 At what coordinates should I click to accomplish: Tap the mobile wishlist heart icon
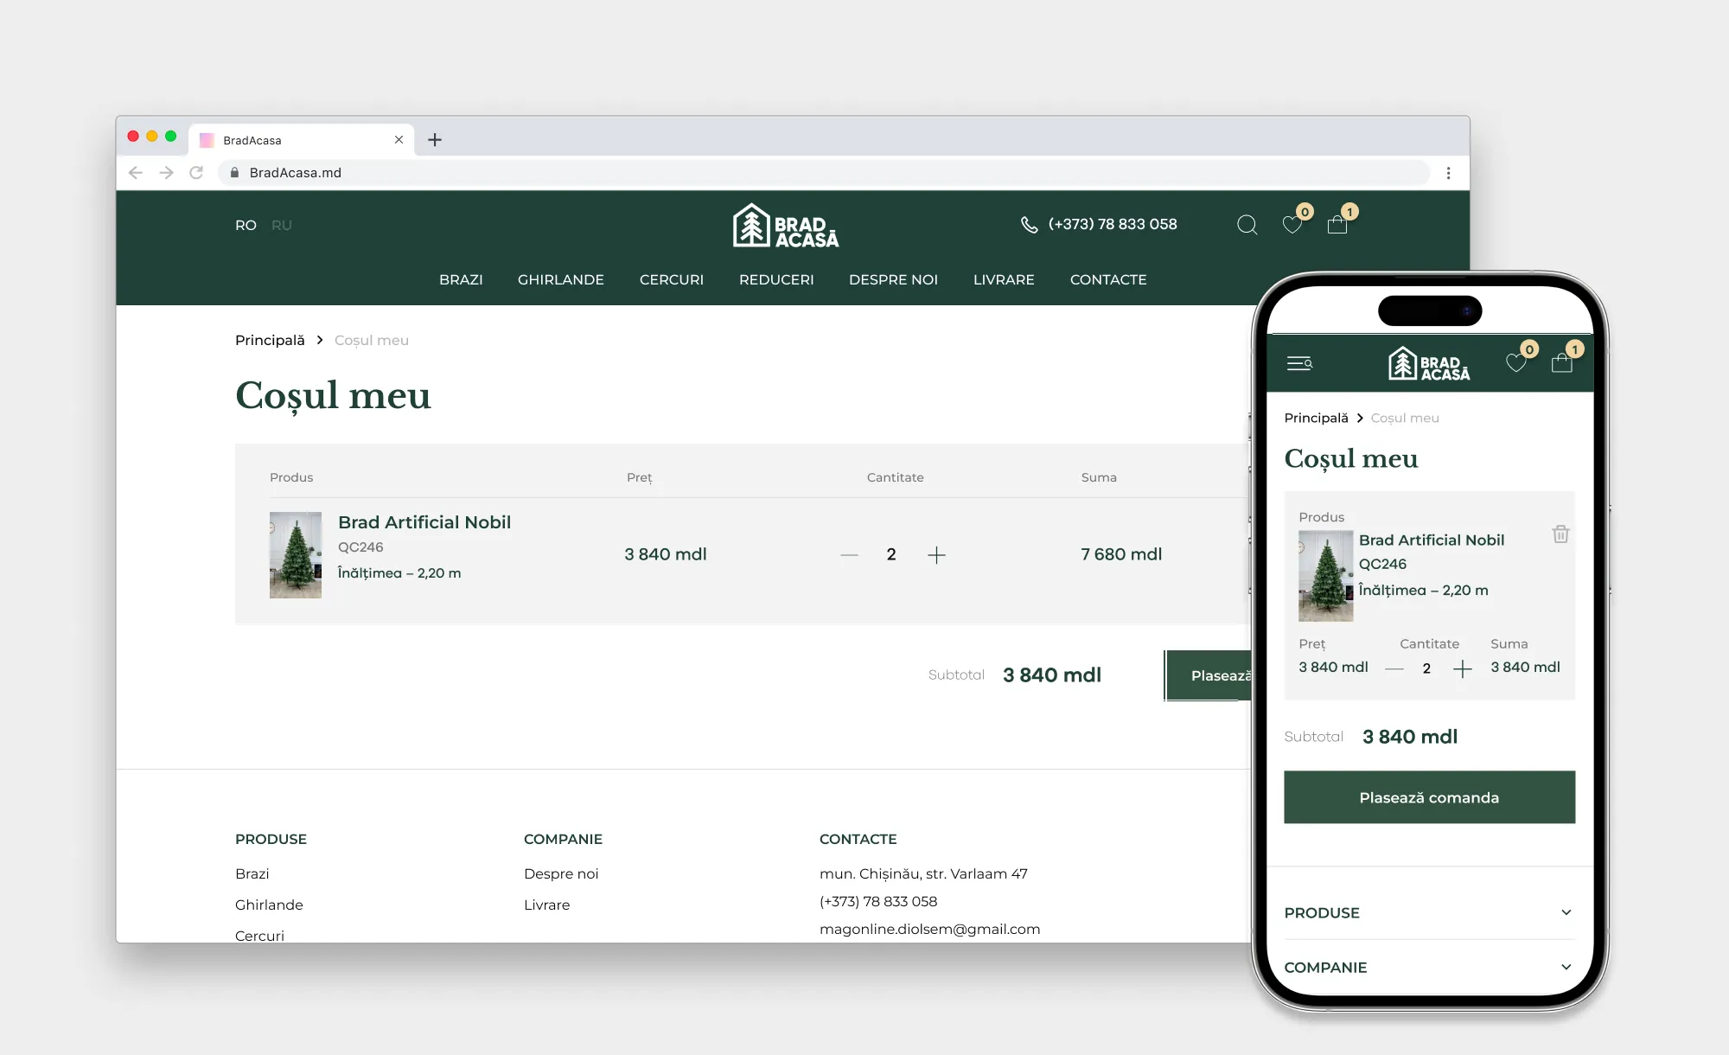point(1516,363)
